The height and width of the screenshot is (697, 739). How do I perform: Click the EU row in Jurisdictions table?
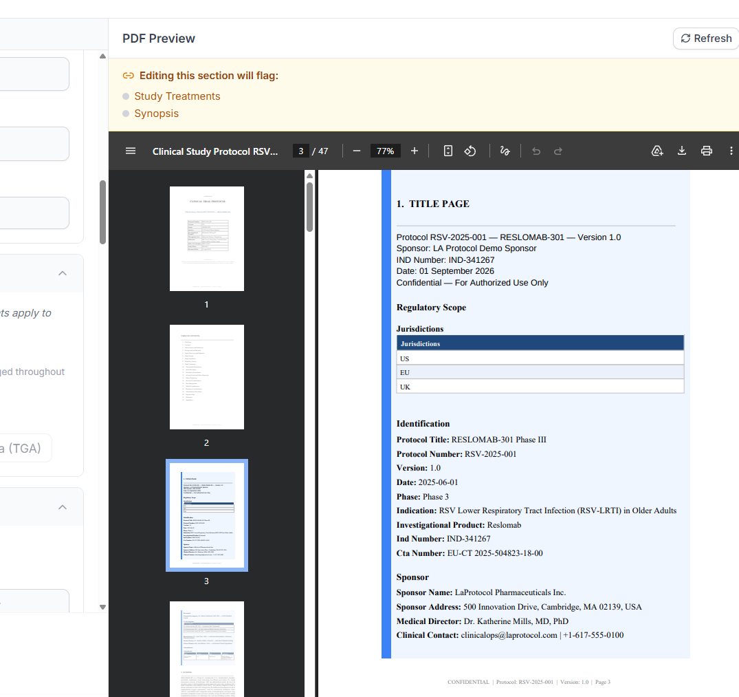tap(540, 372)
